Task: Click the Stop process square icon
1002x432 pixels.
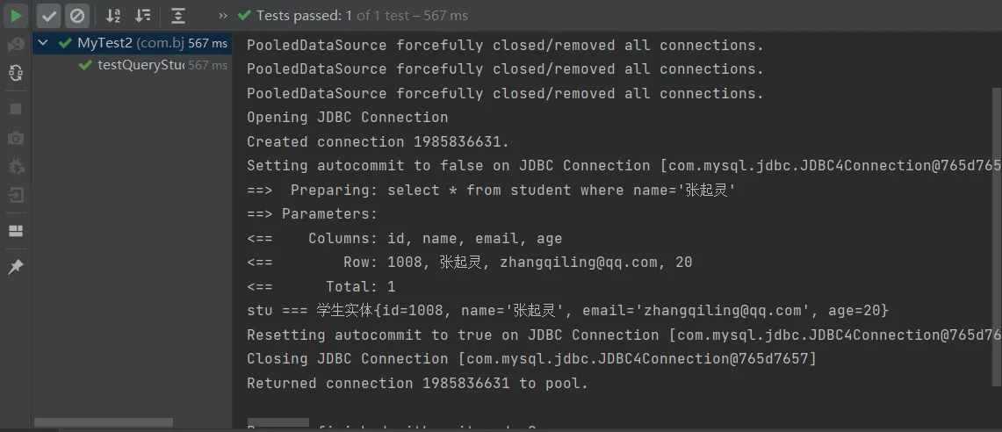Action: pyautogui.click(x=16, y=109)
